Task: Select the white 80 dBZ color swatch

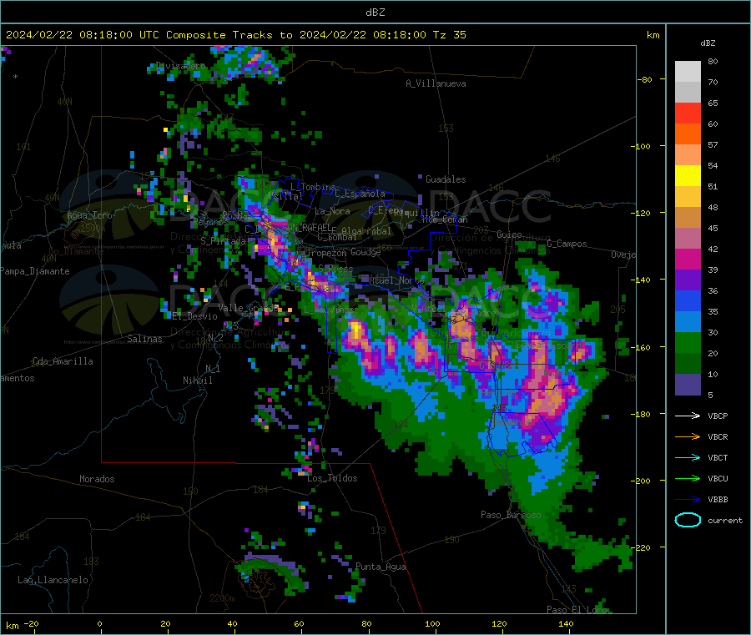Action: [x=688, y=72]
